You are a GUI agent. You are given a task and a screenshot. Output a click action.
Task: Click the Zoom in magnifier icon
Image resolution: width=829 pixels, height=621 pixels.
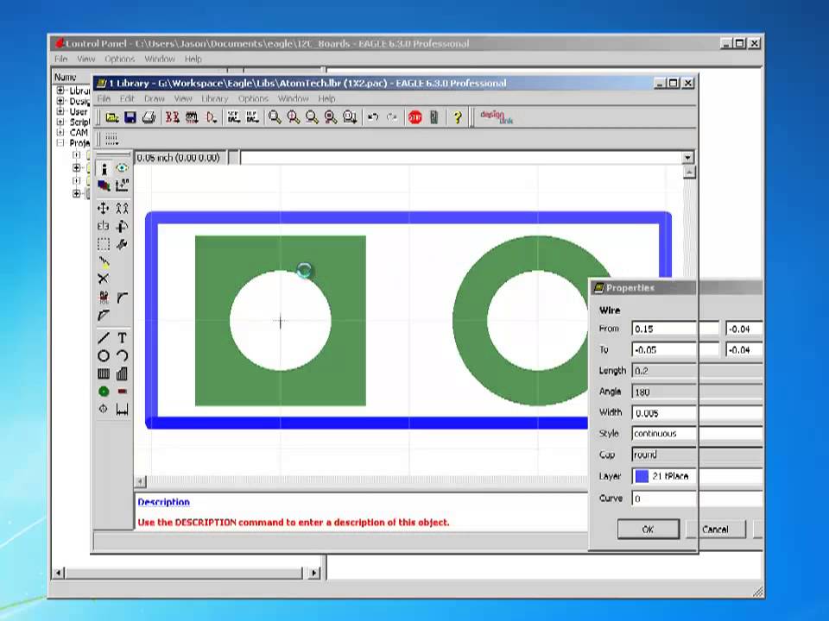coord(294,117)
